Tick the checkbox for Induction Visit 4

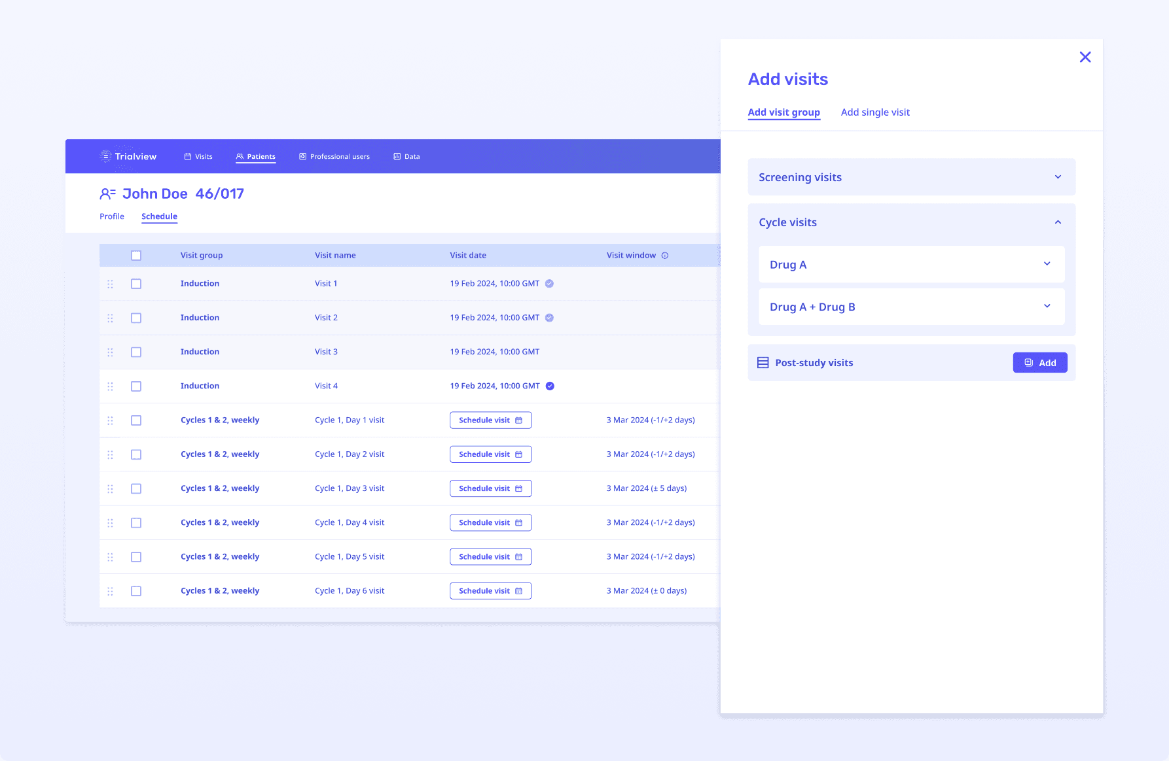(x=136, y=386)
